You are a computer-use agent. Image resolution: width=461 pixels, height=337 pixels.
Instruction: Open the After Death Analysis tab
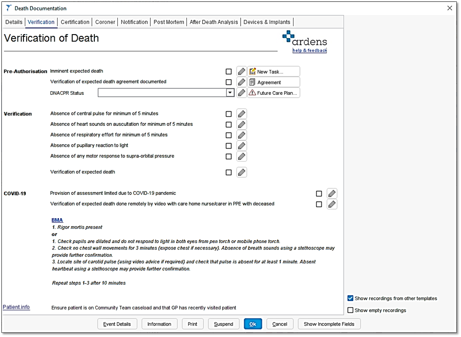point(213,22)
